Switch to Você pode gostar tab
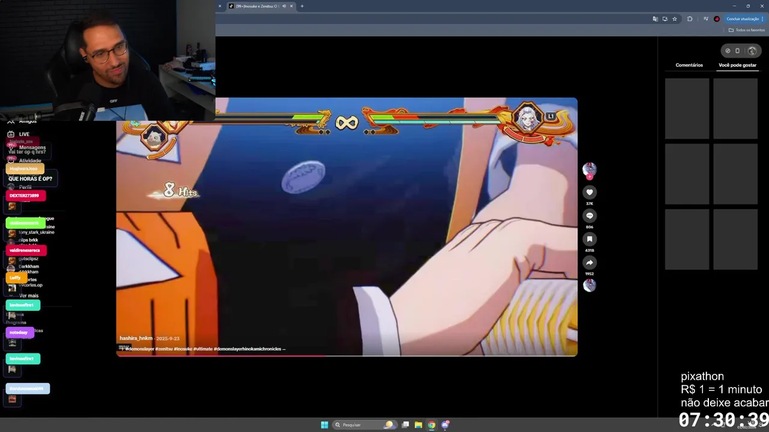The image size is (769, 432). [737, 65]
